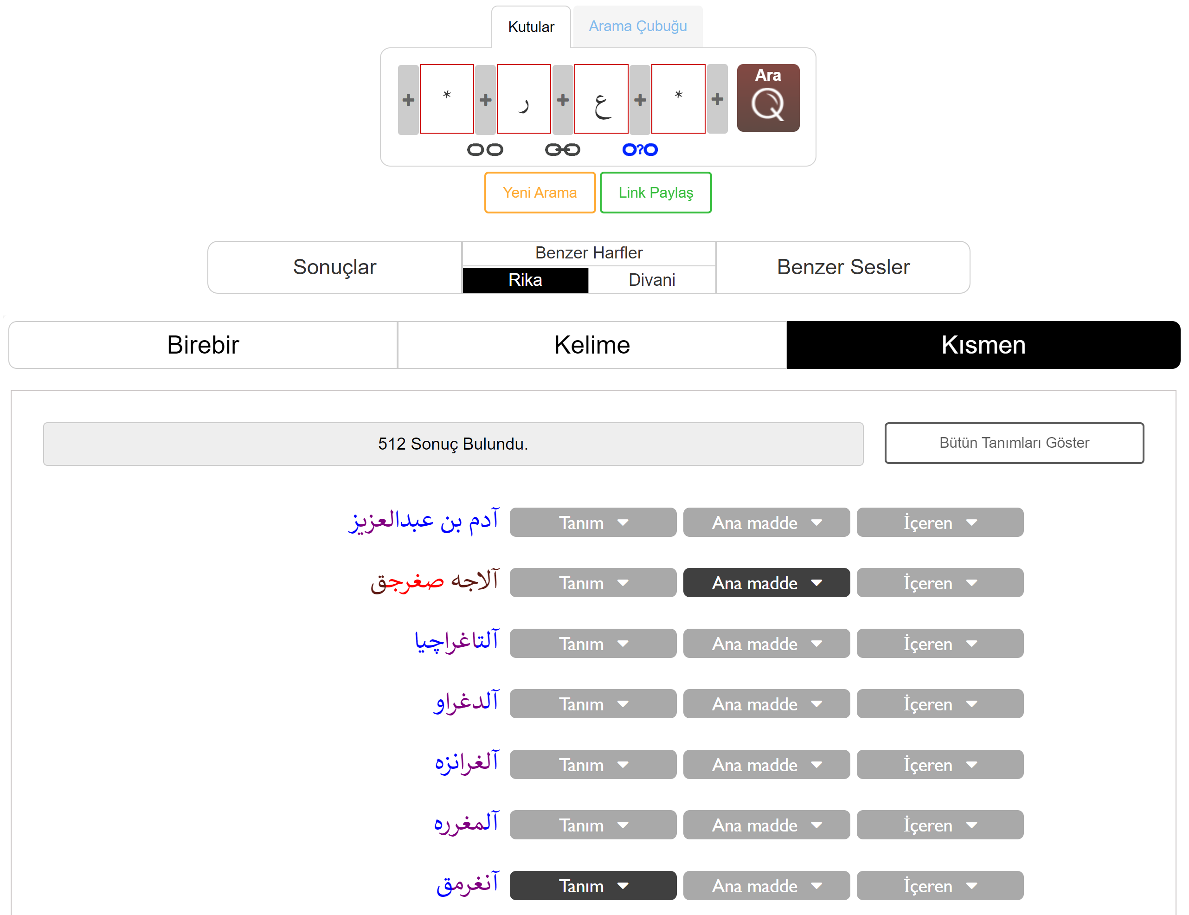Image resolution: width=1189 pixels, height=915 pixels.
Task: Select the Divani similar-letters option
Action: (652, 280)
